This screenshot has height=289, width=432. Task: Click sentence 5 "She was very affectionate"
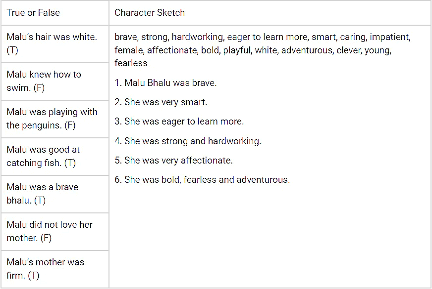coord(173,160)
